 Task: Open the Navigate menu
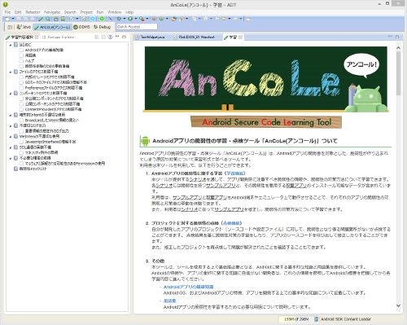(x=52, y=12)
